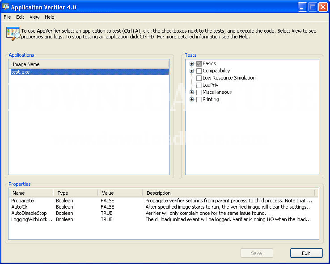This screenshot has width=330, height=264.
Task: Select test.exe in Applications list
Action: click(x=90, y=72)
